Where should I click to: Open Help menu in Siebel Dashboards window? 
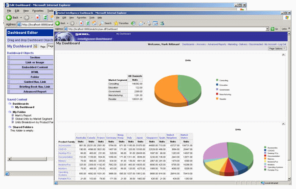(100, 18)
